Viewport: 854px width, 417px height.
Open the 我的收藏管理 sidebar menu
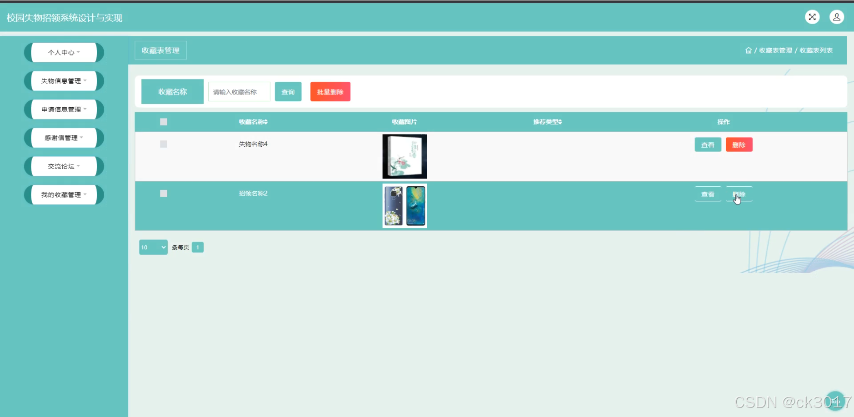click(x=64, y=194)
